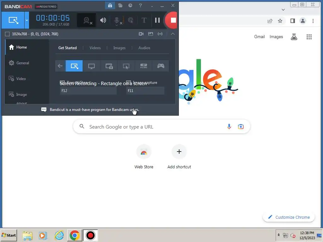Open the Home section in sidebar
The width and height of the screenshot is (323, 242).
point(27,47)
